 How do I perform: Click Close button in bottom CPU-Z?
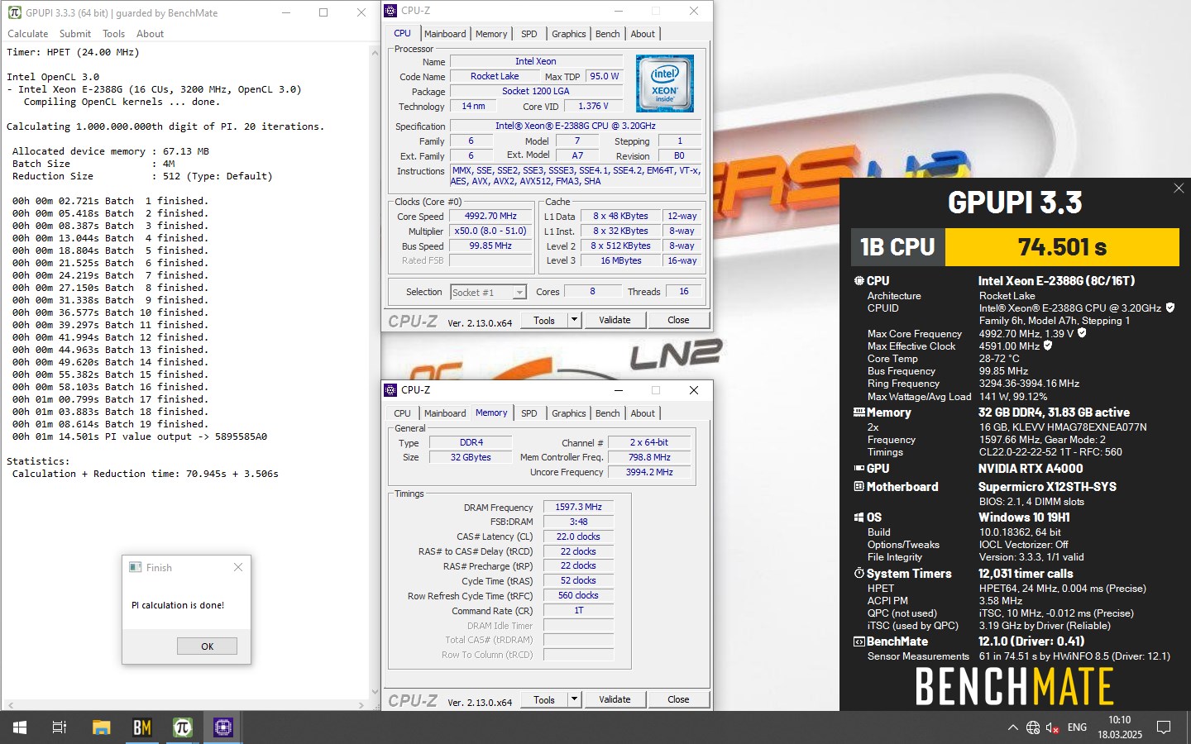678,699
